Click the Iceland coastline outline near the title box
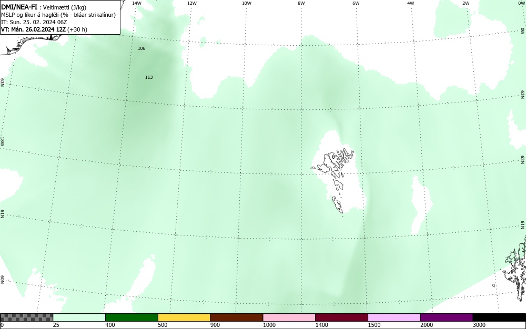Screen dimensions: 526x329 point(32,44)
